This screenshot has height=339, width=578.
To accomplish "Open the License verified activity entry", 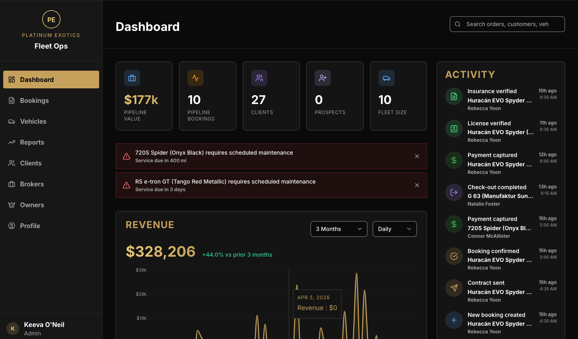I will point(501,131).
